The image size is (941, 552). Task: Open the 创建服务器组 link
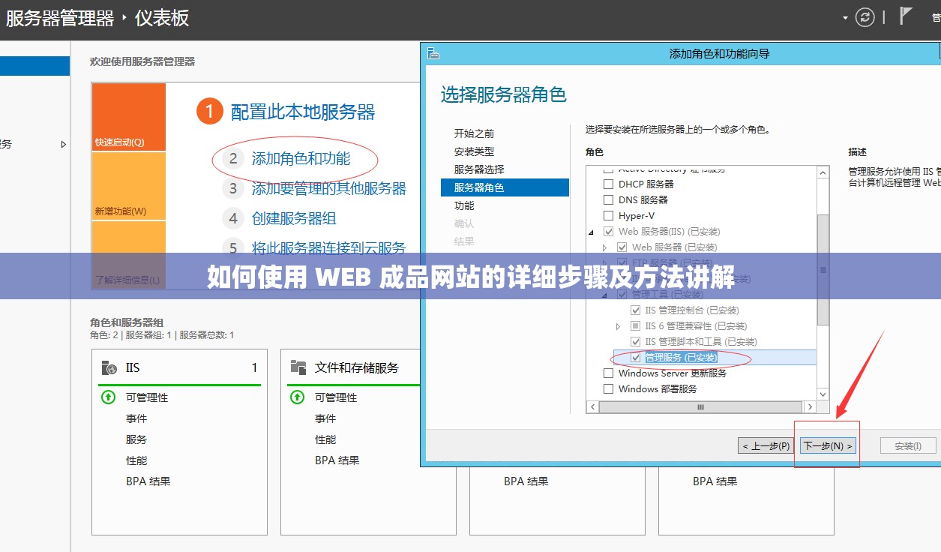coord(294,218)
